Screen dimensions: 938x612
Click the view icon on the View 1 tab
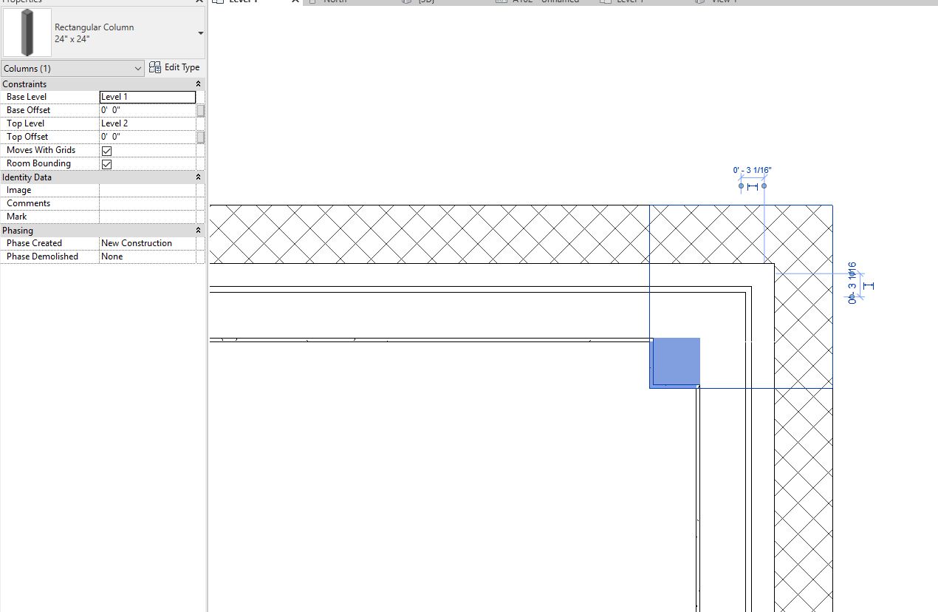(x=699, y=1)
